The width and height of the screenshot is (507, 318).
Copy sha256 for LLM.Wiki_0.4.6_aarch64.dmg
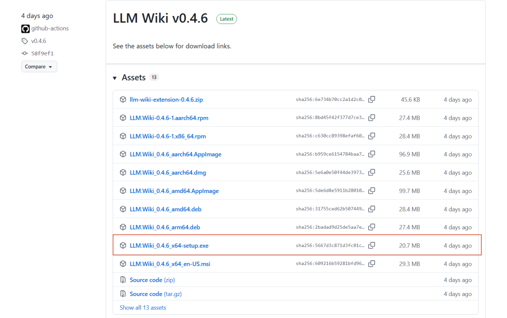click(372, 172)
